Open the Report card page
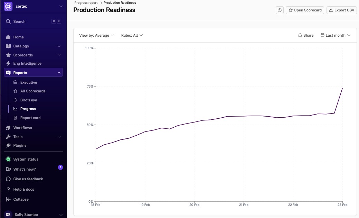This screenshot has width=359, height=218. click(30, 118)
